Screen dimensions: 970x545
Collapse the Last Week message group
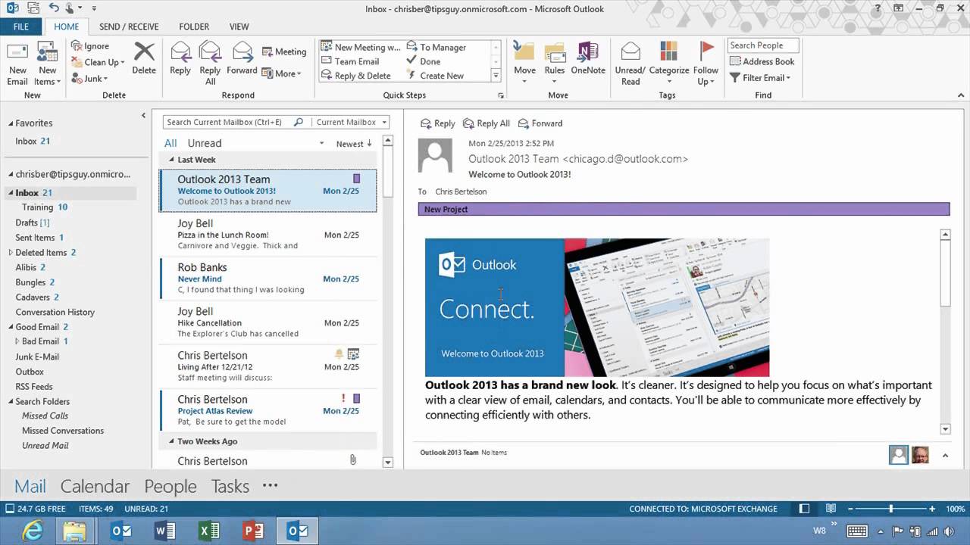point(171,160)
